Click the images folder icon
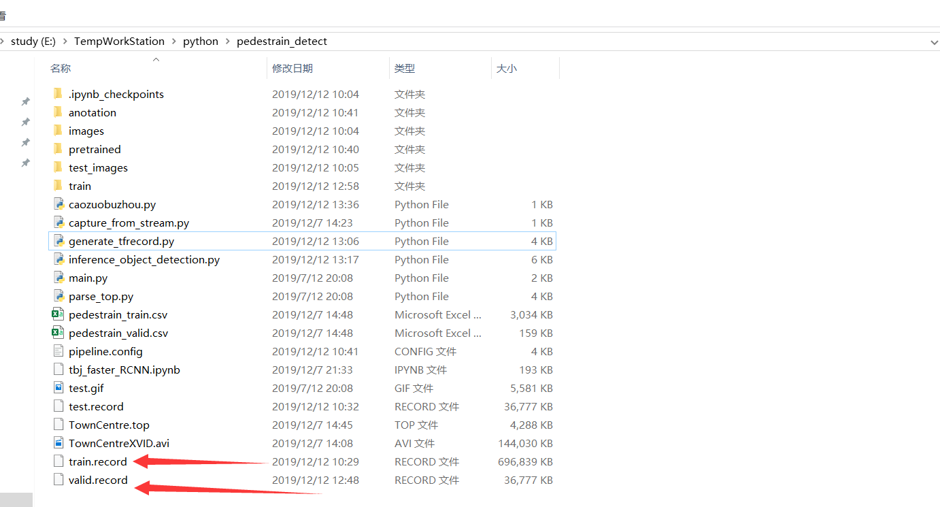Viewport: 940px width, 507px height. [58, 131]
